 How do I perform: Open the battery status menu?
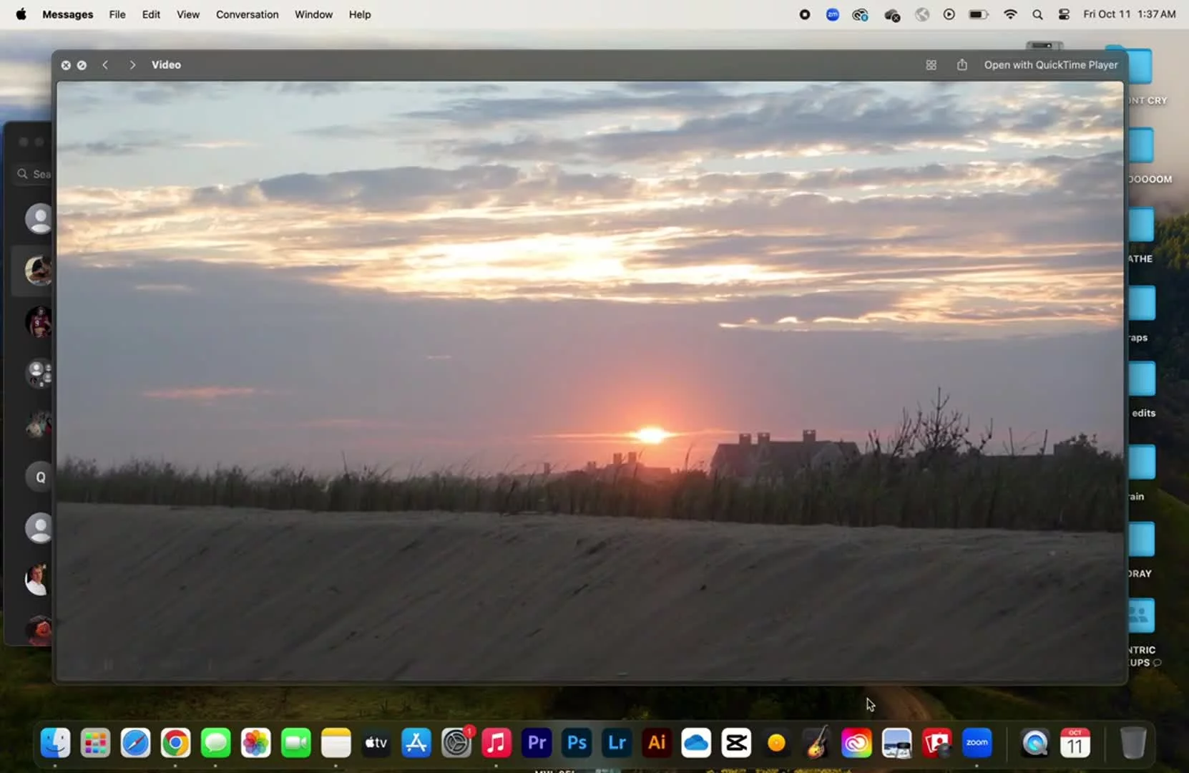(978, 14)
